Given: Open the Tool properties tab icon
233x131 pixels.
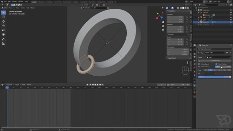Looking at the screenshot, I should (x=194, y=49).
